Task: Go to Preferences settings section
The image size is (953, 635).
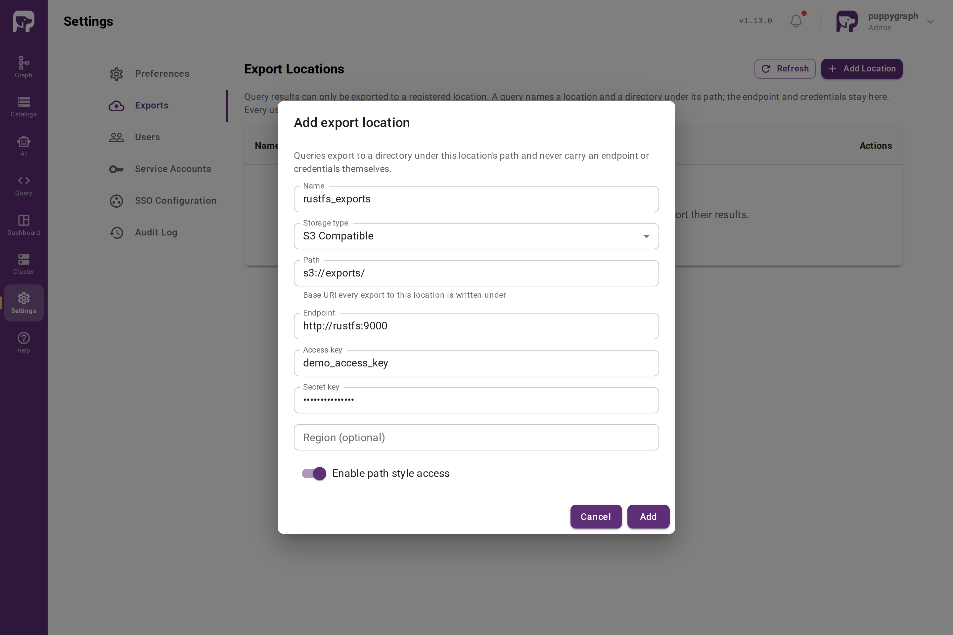Action: (x=162, y=74)
